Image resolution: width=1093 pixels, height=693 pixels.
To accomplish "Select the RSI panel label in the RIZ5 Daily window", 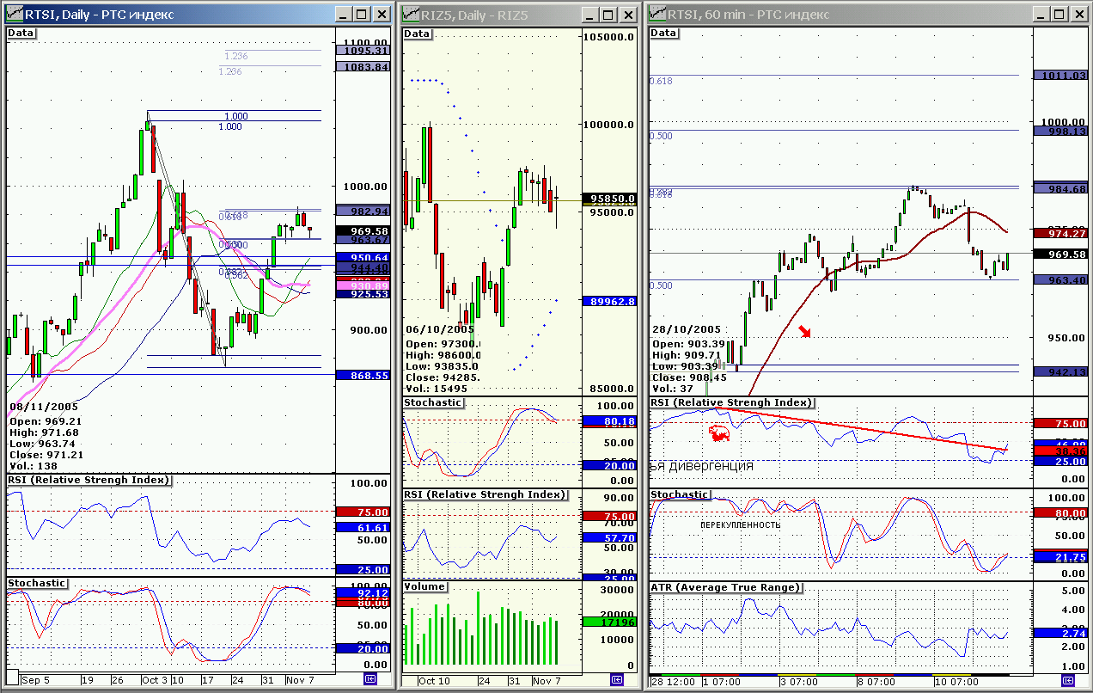I will tap(485, 494).
